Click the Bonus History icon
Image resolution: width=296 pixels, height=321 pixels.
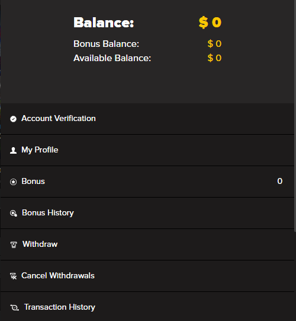click(x=14, y=213)
